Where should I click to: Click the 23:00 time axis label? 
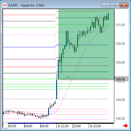click(x=77, y=126)
